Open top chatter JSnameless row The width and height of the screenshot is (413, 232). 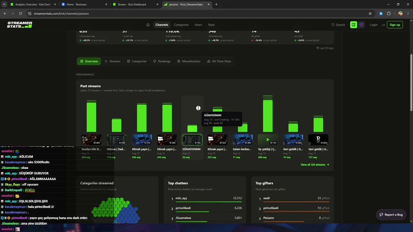click(x=206, y=218)
